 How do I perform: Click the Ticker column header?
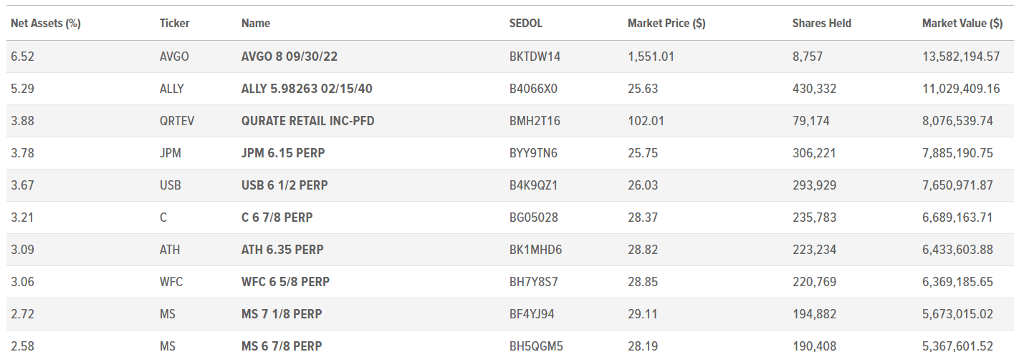[x=175, y=23]
